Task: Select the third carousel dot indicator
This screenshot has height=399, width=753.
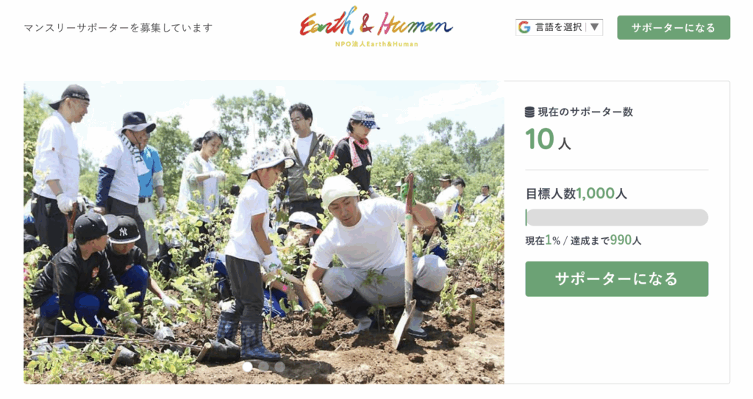Action: coord(280,367)
